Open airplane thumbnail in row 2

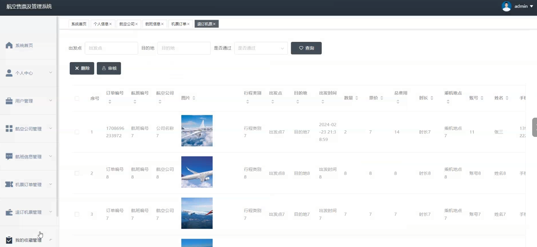197,172
